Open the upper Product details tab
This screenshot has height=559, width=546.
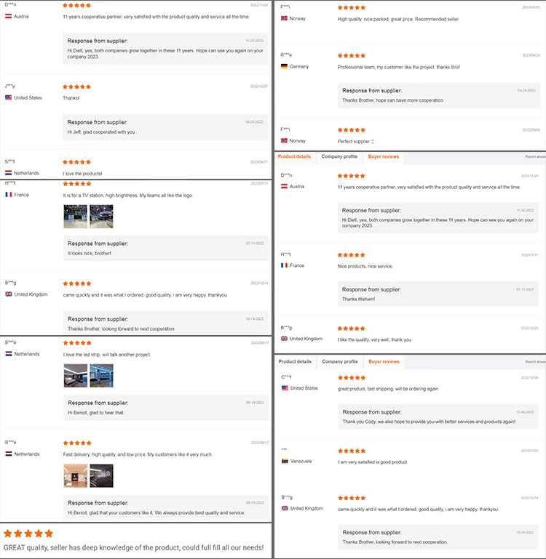(294, 156)
